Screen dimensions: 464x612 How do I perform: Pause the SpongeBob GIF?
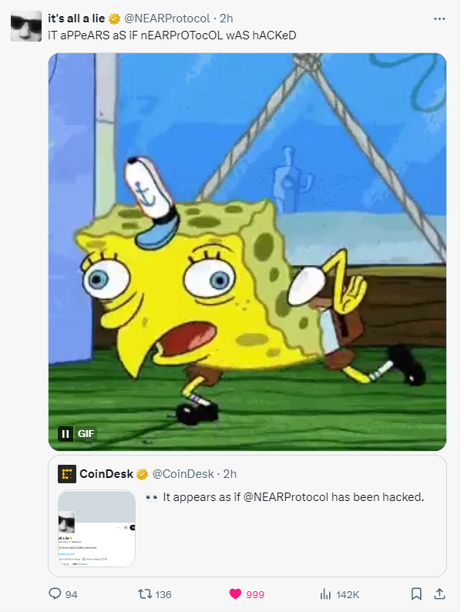click(x=66, y=434)
